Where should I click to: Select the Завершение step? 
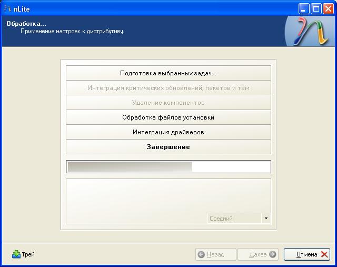[168, 147]
